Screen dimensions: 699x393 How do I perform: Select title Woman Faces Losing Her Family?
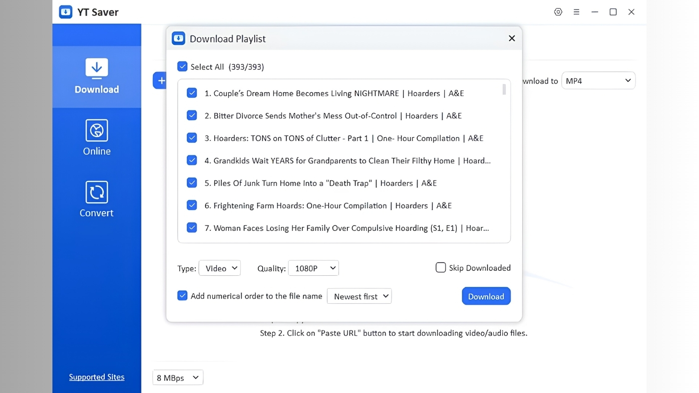347,228
